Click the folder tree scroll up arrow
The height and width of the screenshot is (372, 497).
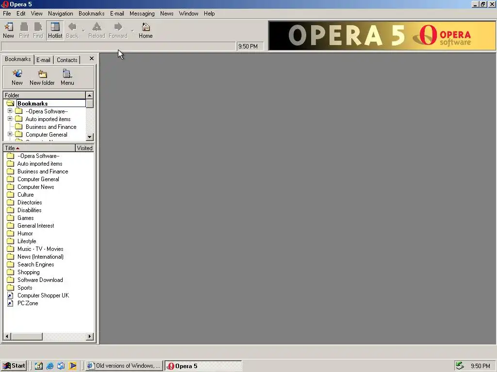pyautogui.click(x=90, y=95)
